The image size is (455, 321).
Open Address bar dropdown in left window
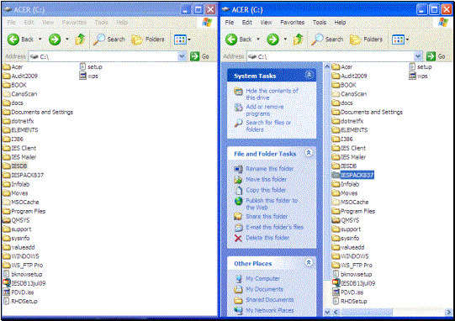[x=182, y=56]
